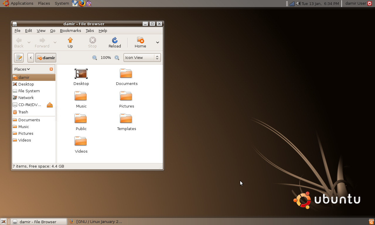Click the Reload toolbar icon
This screenshot has width=375, height=225.
tap(115, 40)
